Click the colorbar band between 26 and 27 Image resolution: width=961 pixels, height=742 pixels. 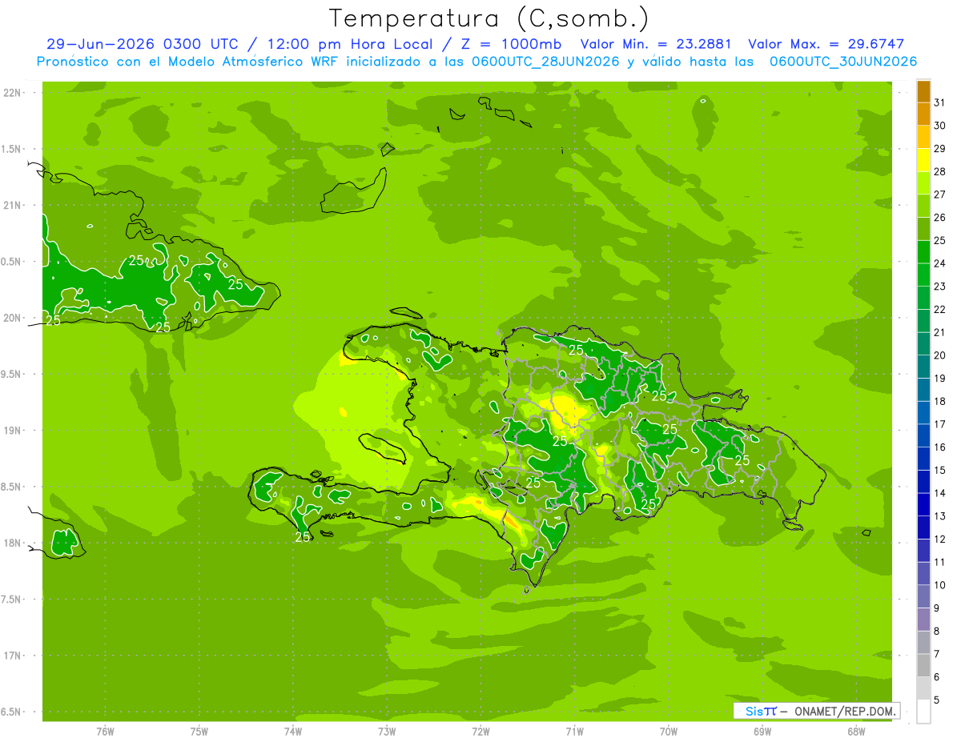[x=923, y=207]
